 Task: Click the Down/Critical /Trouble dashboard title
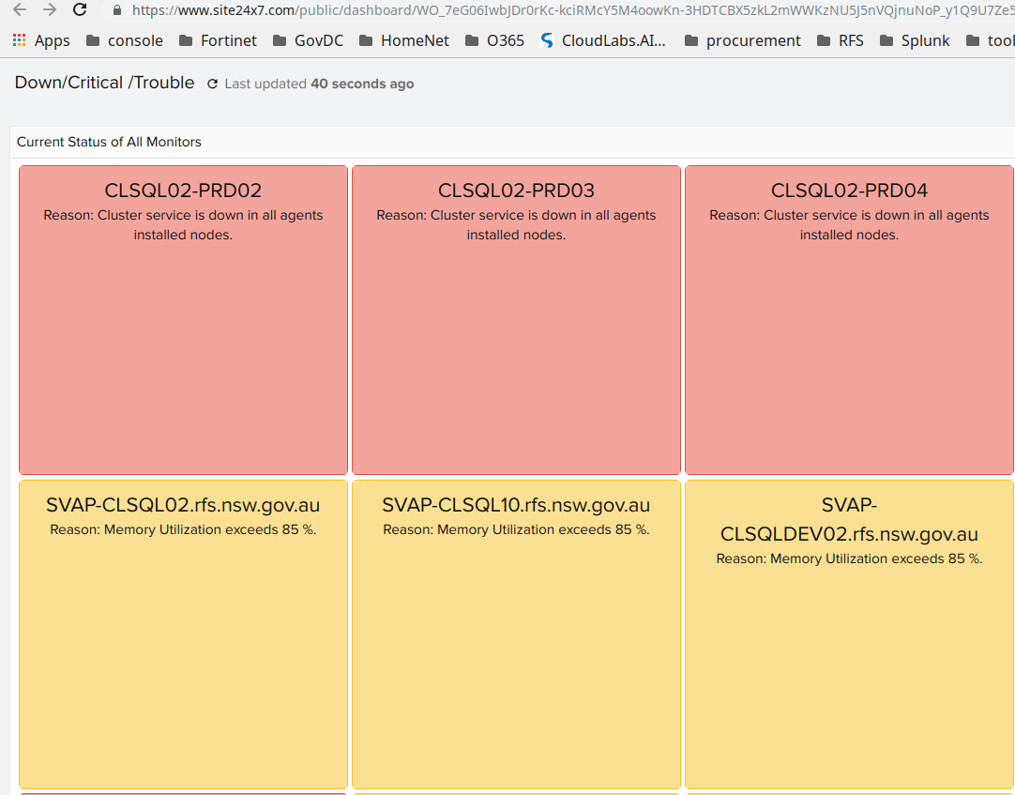[x=104, y=83]
